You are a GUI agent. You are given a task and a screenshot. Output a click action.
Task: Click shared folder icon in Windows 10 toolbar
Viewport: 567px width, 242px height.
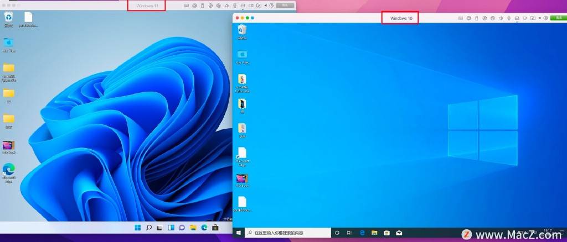click(533, 18)
